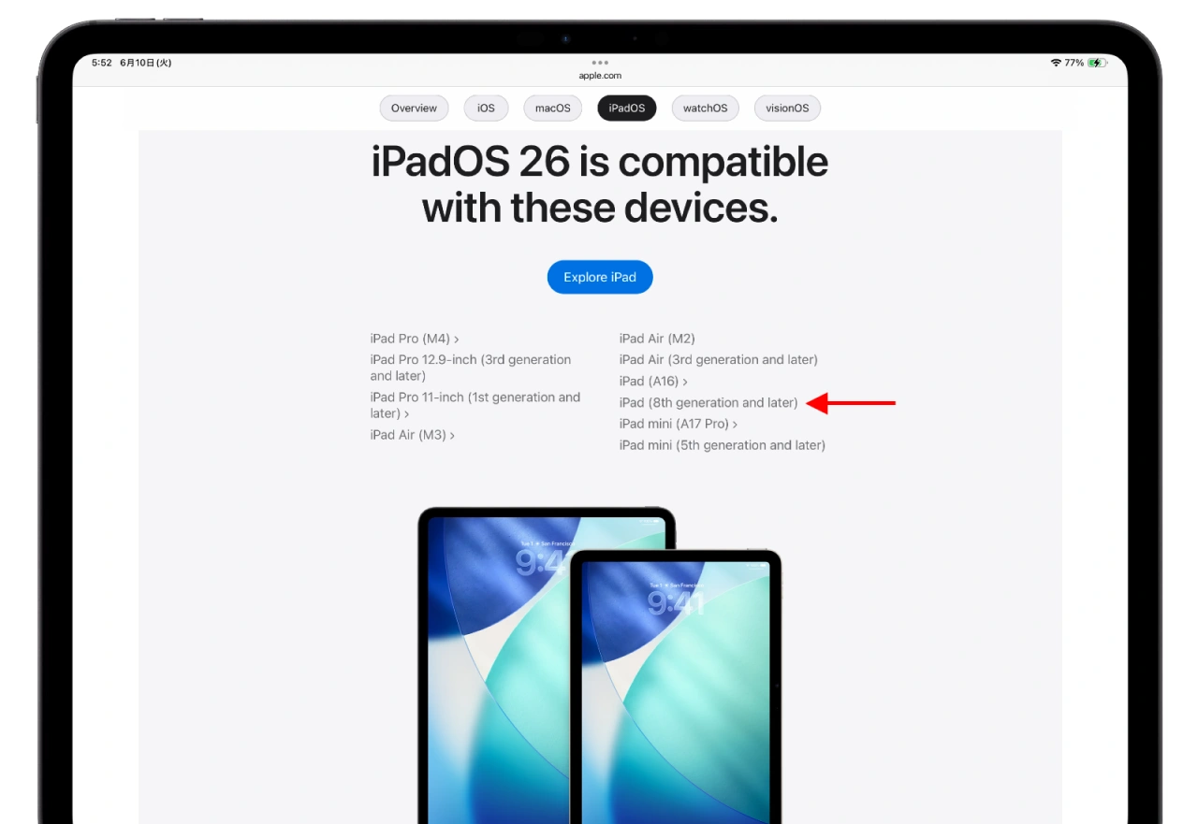Tap the red arrow annotation
Screen dimensions: 1198x824
851,403
